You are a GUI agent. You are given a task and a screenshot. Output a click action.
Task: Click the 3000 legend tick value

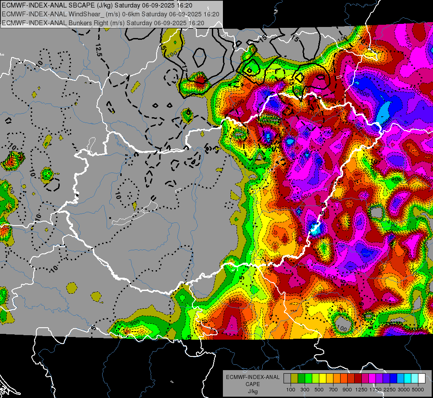[404, 390]
